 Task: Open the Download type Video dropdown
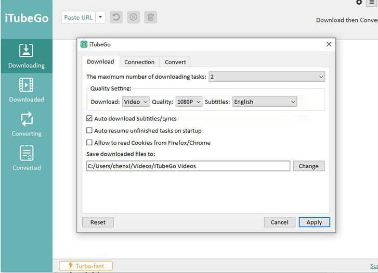click(136, 102)
